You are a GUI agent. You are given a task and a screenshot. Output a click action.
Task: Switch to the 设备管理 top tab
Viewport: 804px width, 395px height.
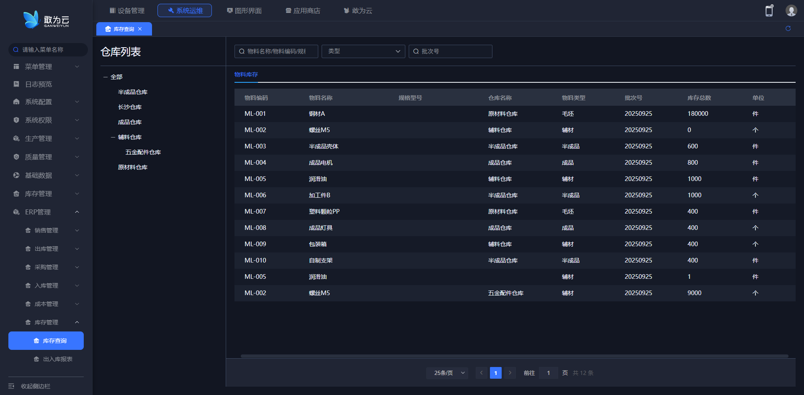click(127, 10)
